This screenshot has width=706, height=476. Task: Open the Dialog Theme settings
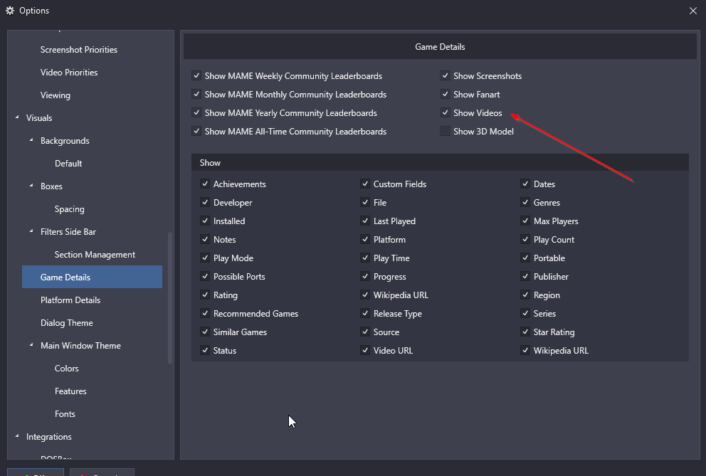67,323
